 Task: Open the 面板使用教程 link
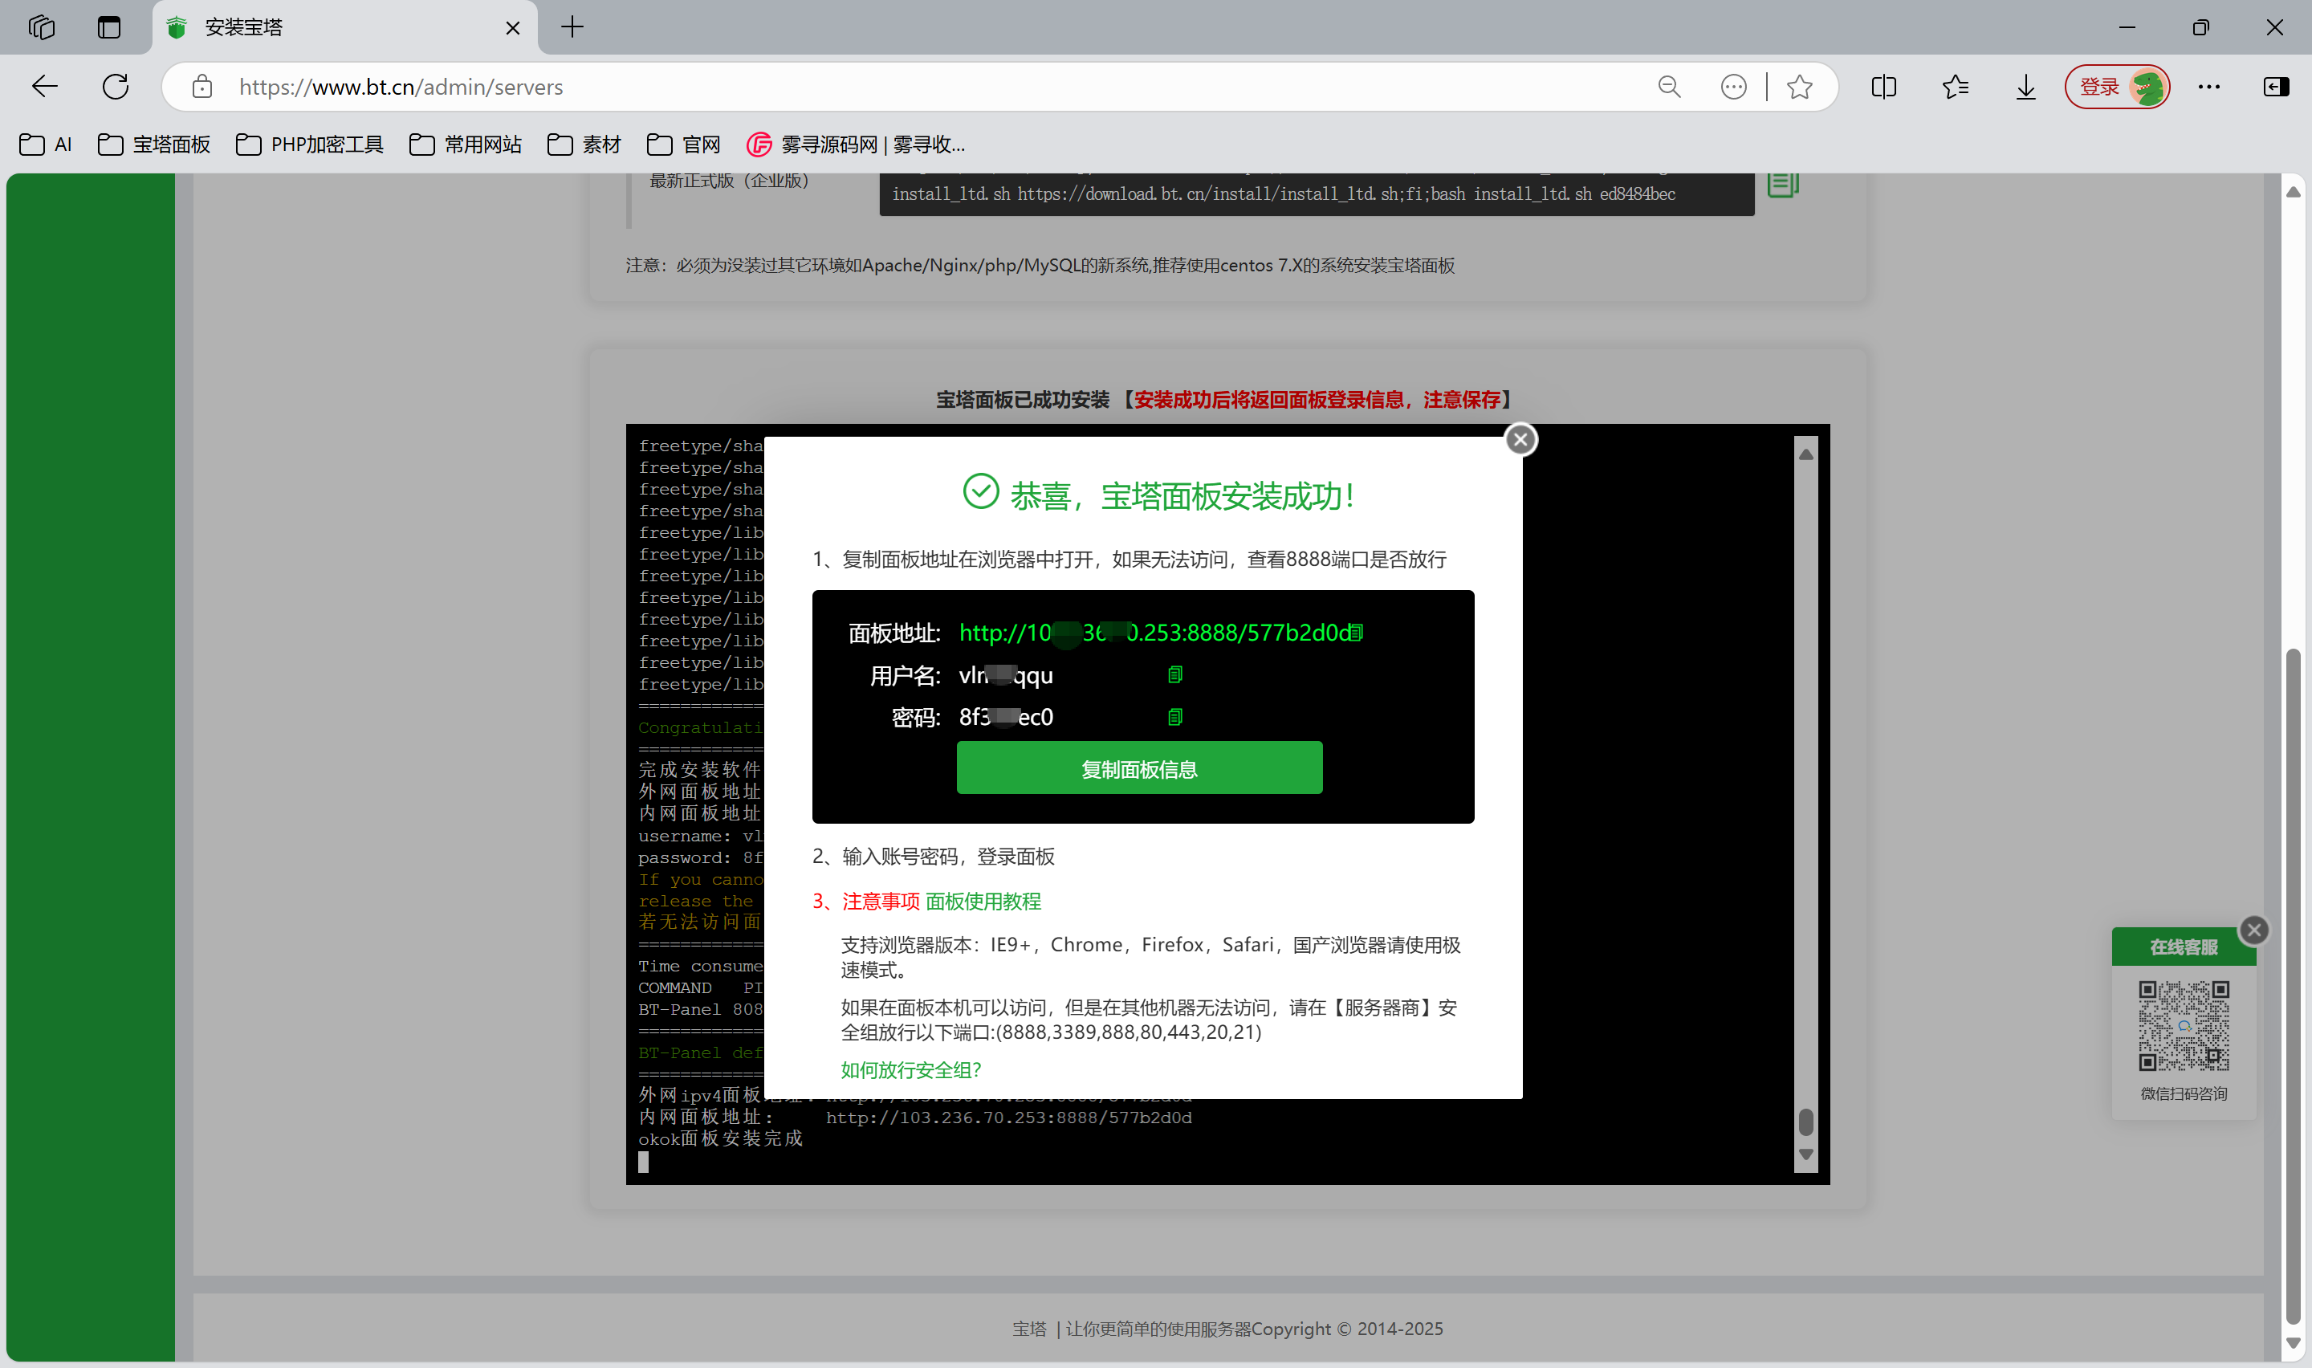(983, 901)
